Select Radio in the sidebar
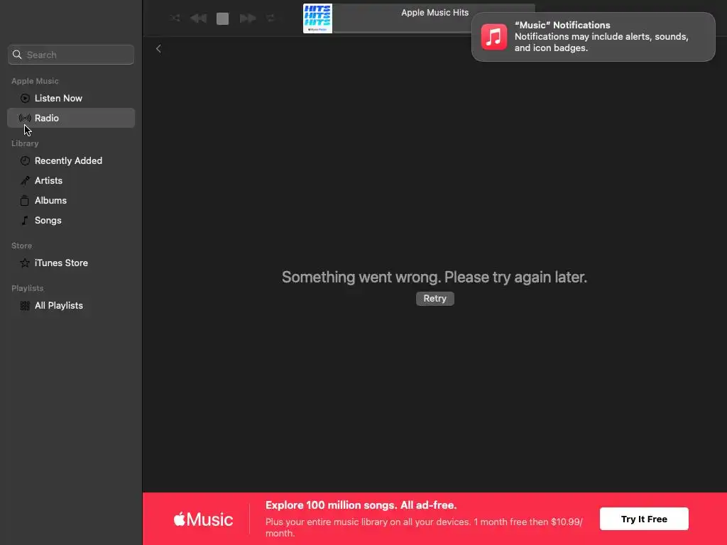Image resolution: width=727 pixels, height=545 pixels. [71, 118]
